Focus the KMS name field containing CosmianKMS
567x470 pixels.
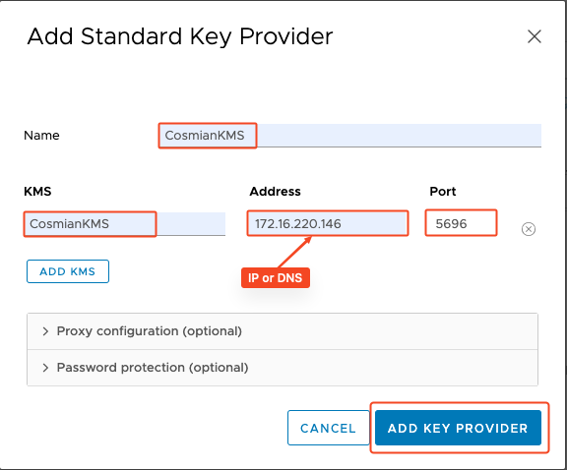(125, 224)
